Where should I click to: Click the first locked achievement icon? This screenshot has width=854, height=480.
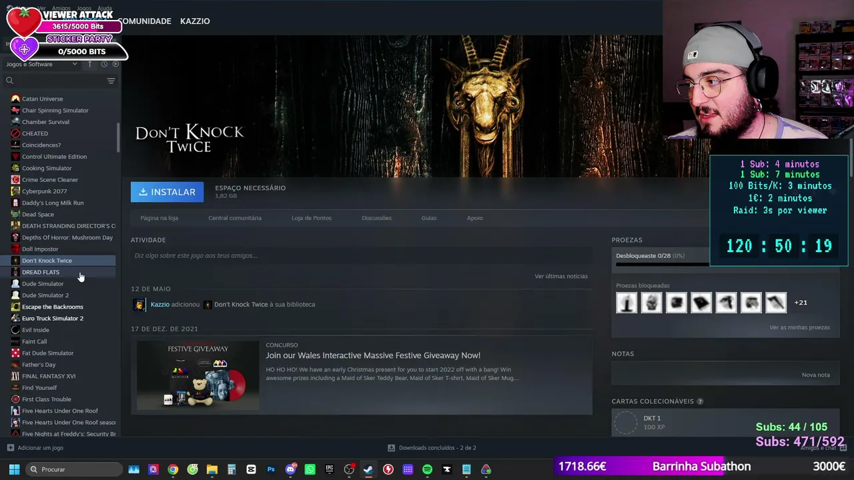click(626, 303)
